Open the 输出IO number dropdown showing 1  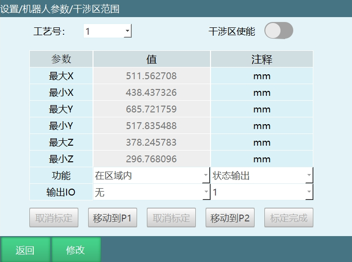tap(262, 192)
